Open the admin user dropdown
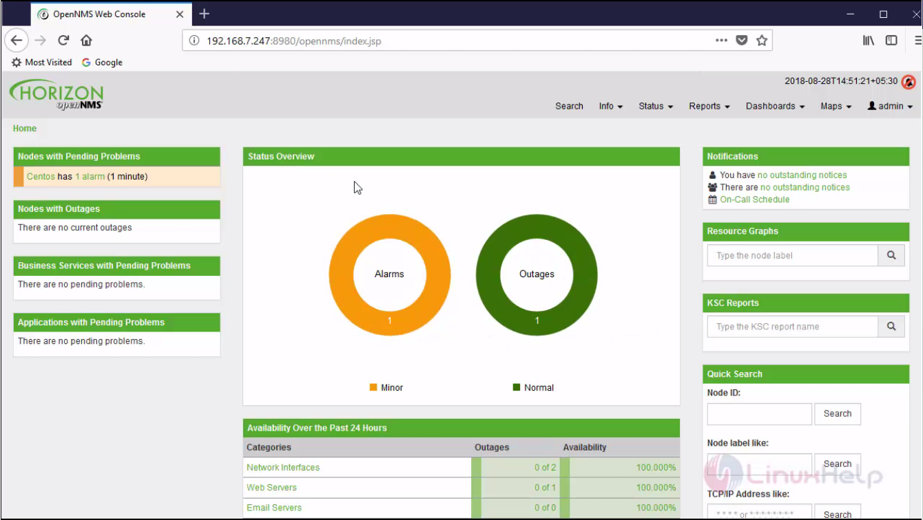 890,106
